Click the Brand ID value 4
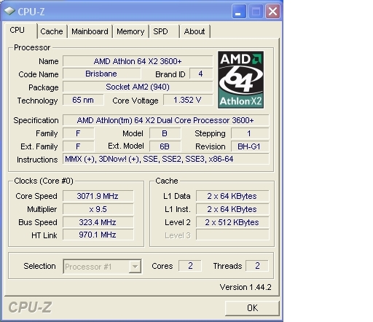 (x=201, y=74)
